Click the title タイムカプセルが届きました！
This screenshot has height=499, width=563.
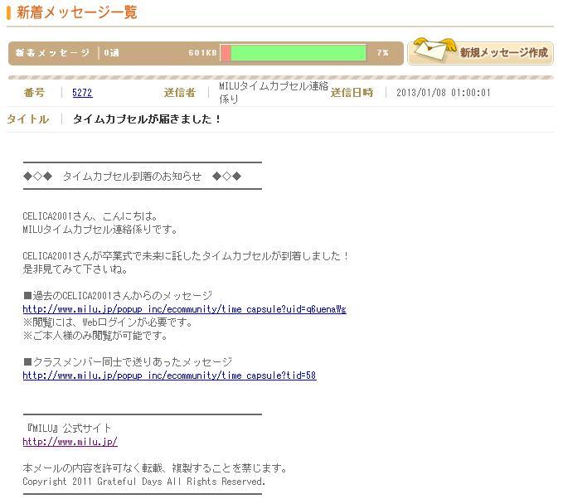coord(148,119)
